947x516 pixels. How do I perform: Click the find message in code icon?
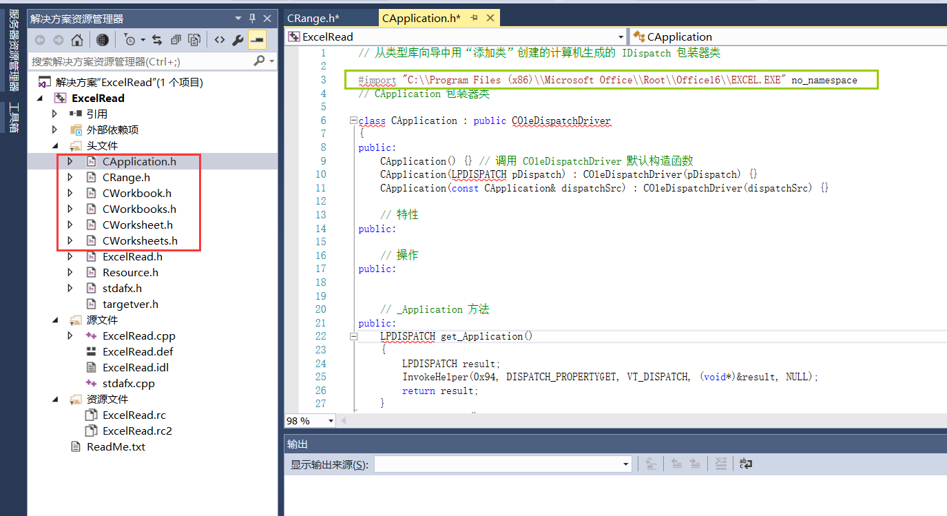(x=652, y=464)
